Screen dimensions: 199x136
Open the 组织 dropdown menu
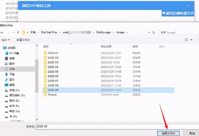[x=6, y=40]
